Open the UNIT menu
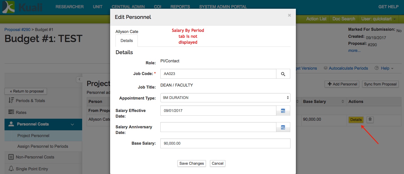The image size is (404, 174). click(x=98, y=7)
